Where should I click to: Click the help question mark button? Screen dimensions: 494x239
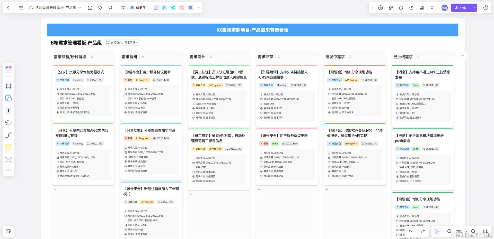pyautogui.click(x=486, y=8)
